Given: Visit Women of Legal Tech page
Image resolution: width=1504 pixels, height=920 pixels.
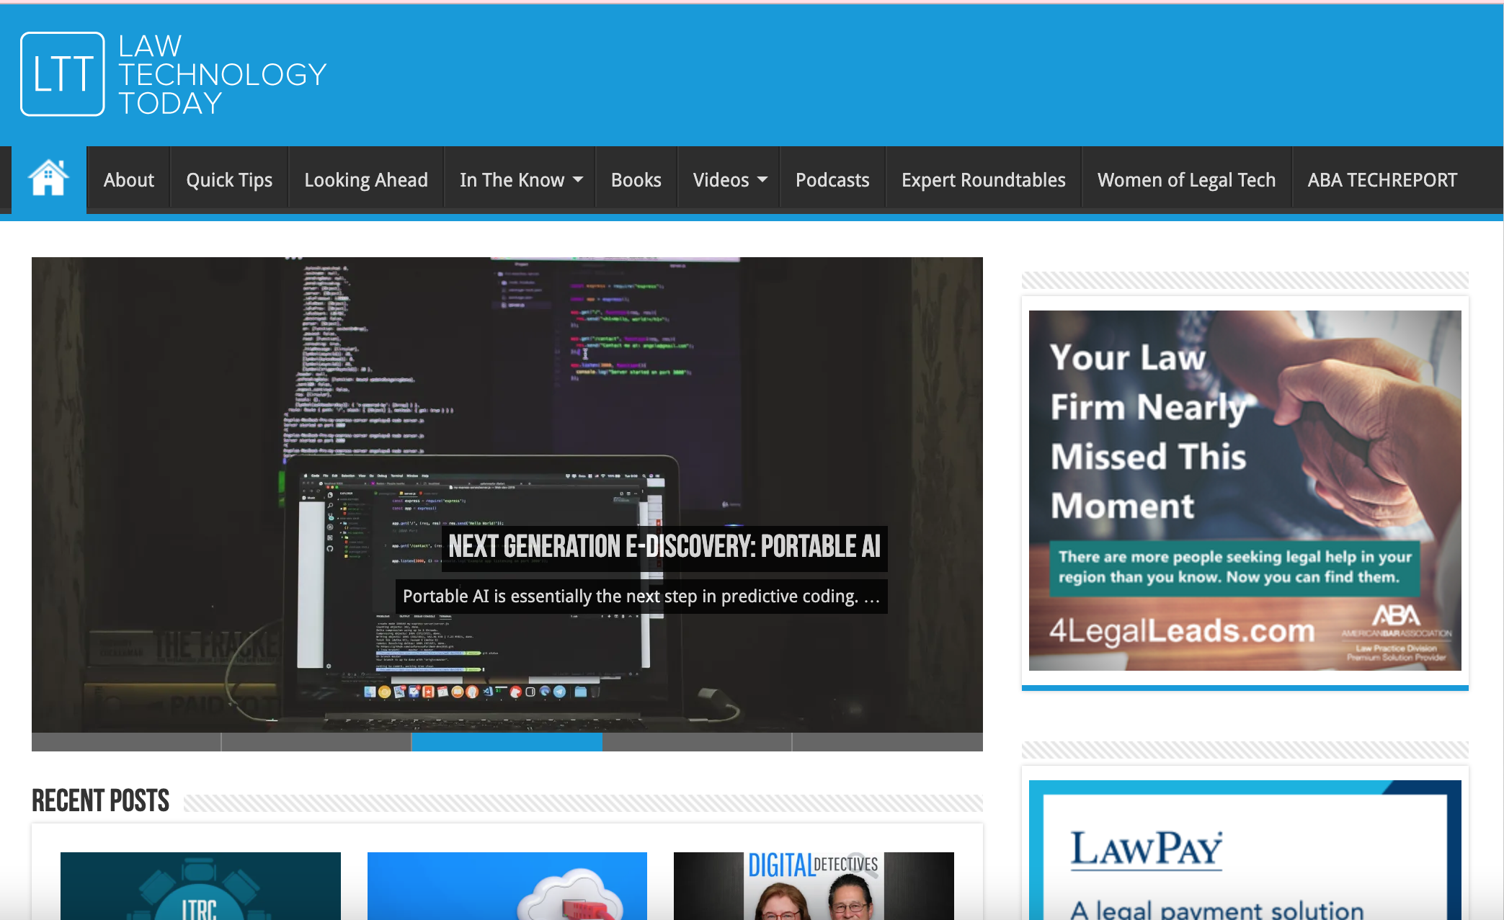Looking at the screenshot, I should (x=1187, y=179).
